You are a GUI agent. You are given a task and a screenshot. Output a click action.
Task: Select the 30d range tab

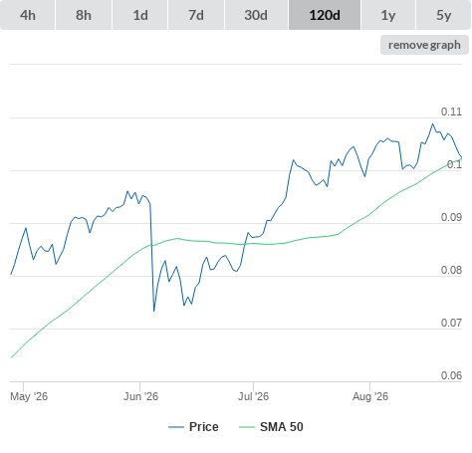pos(256,15)
